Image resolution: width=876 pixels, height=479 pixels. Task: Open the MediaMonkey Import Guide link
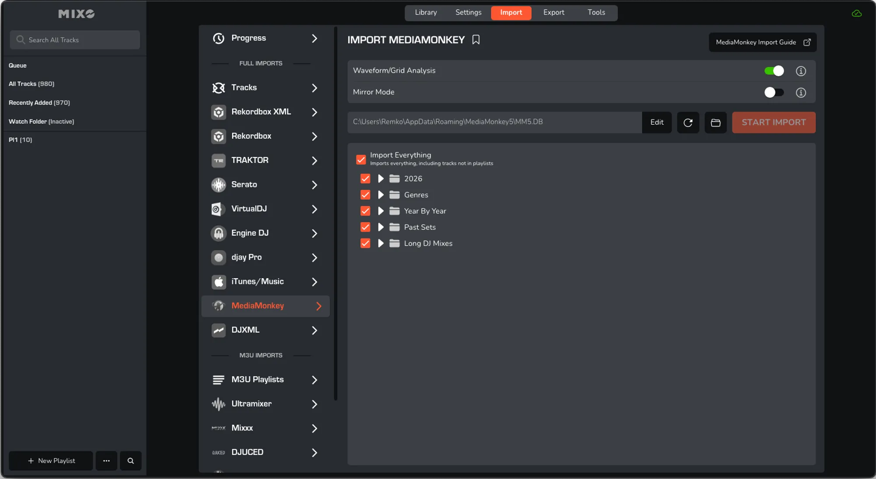(x=763, y=42)
